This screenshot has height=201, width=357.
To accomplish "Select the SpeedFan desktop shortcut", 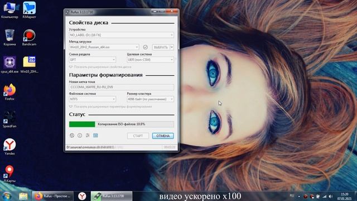I will pyautogui.click(x=9, y=119).
